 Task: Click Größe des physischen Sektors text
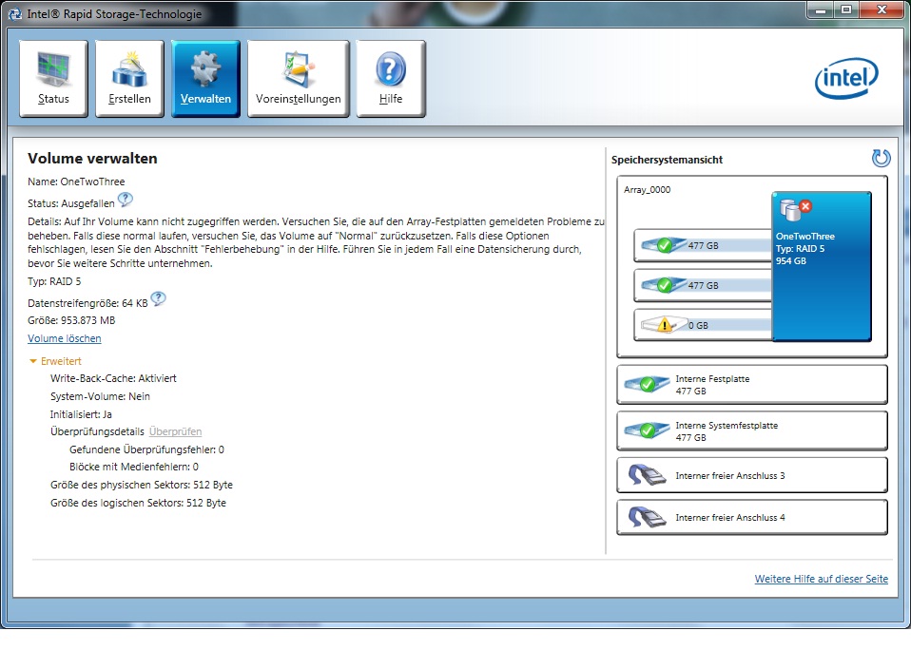click(141, 485)
